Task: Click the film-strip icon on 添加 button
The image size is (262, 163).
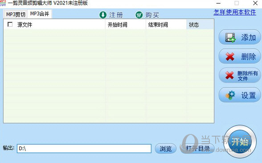Action: point(230,38)
